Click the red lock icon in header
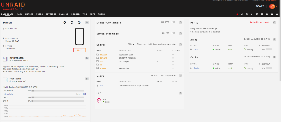The image size is (281, 122). point(237,14)
